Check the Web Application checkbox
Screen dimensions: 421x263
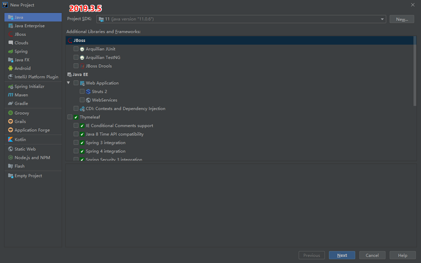point(76,83)
